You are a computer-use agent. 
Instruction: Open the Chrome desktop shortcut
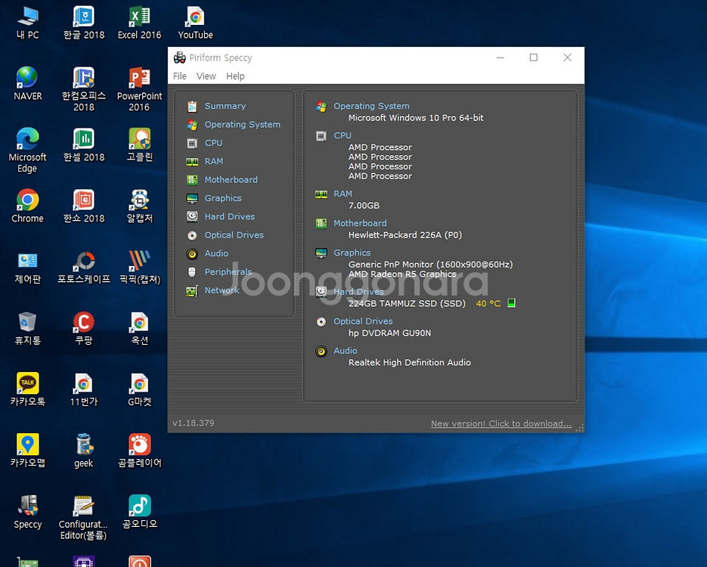[27, 206]
